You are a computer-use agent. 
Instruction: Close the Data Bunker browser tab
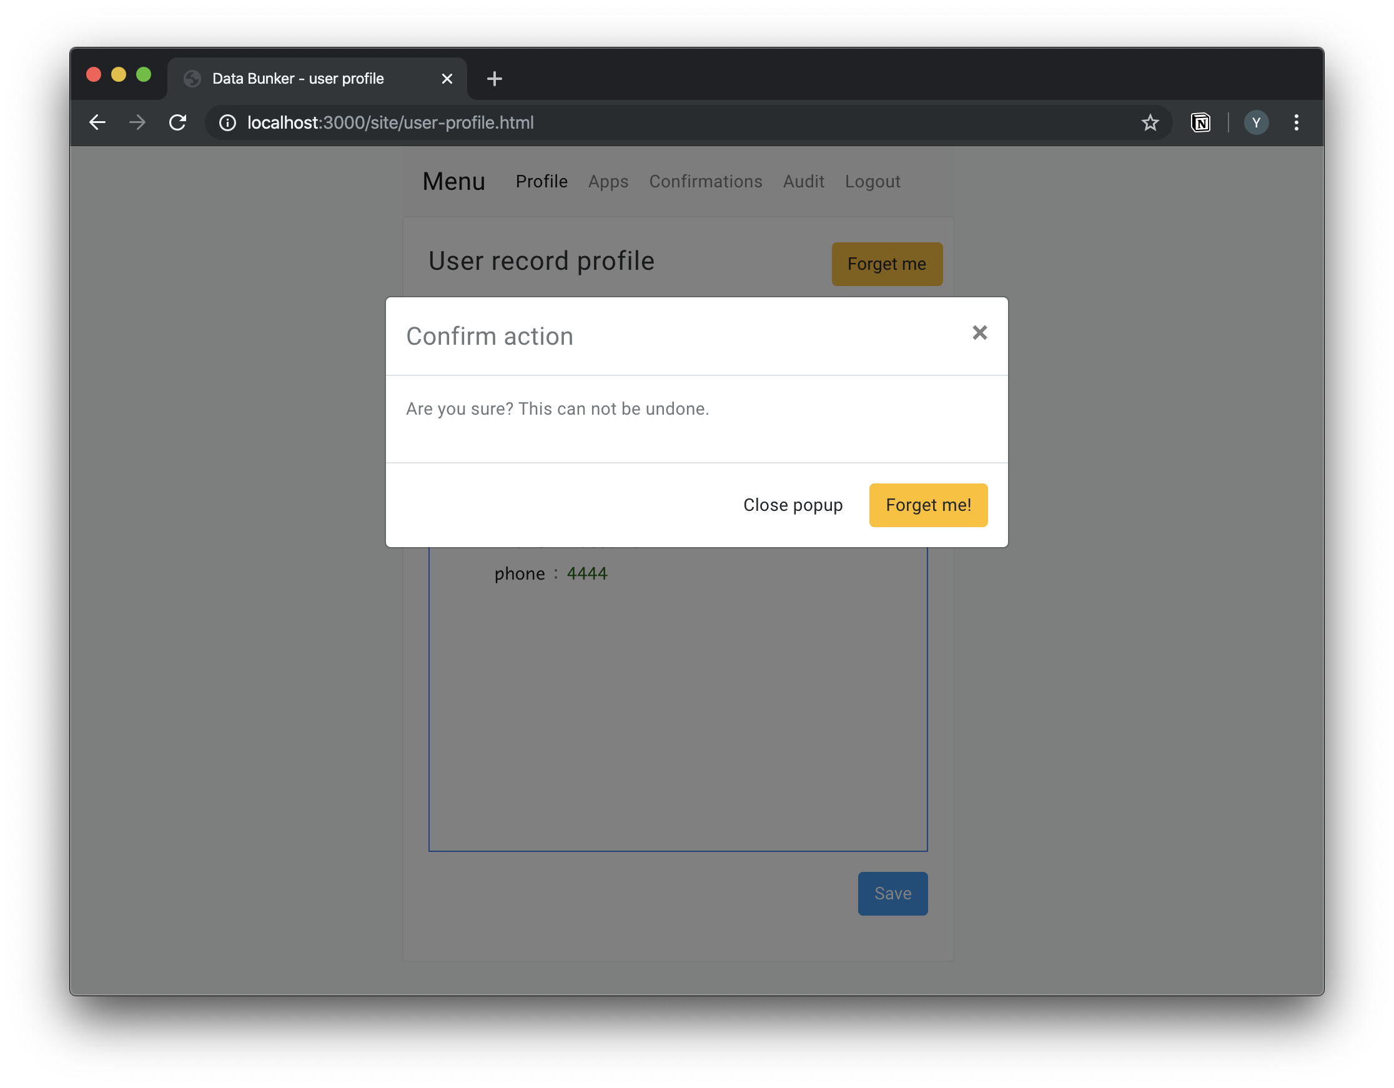click(447, 79)
